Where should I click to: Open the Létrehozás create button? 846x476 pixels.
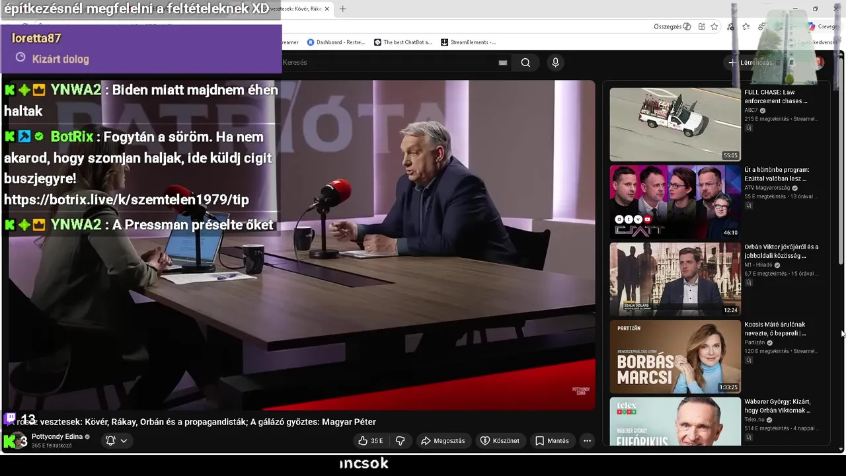point(750,63)
